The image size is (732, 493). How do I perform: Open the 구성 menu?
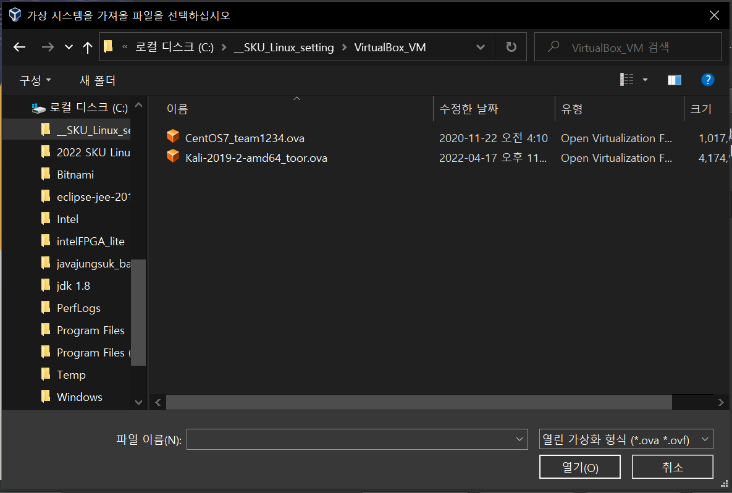[x=35, y=80]
